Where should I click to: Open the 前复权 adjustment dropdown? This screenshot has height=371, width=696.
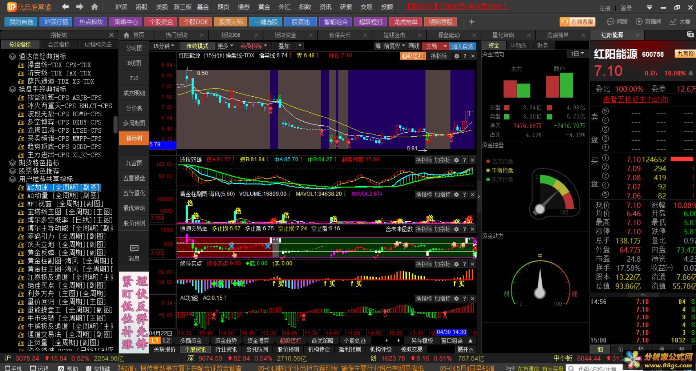[x=394, y=46]
